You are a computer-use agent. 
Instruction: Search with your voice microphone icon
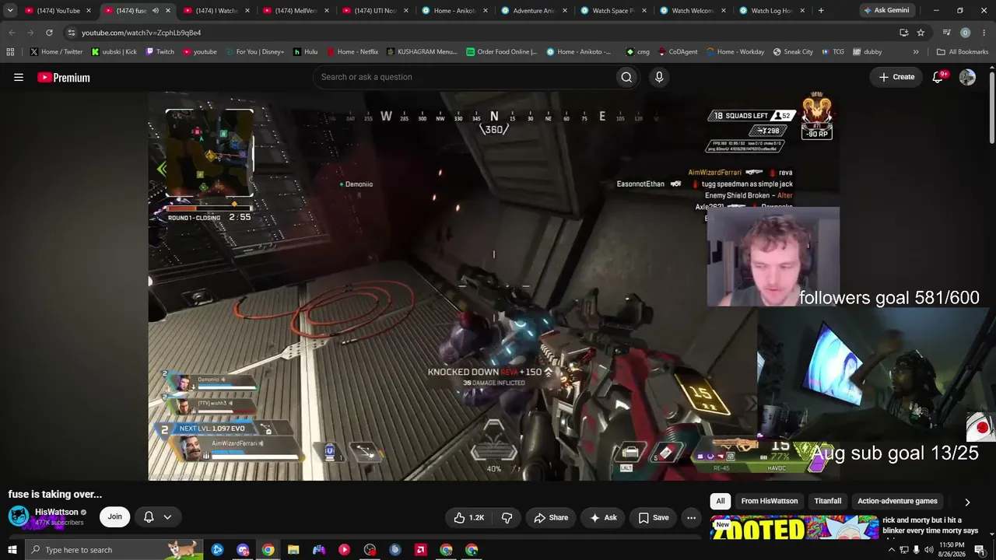click(659, 77)
